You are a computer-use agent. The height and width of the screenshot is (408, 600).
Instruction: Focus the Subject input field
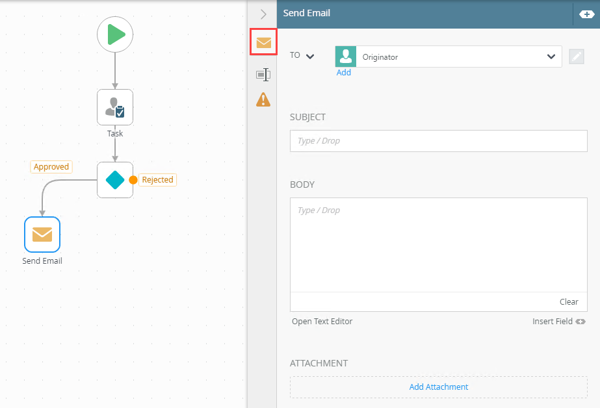[439, 141]
